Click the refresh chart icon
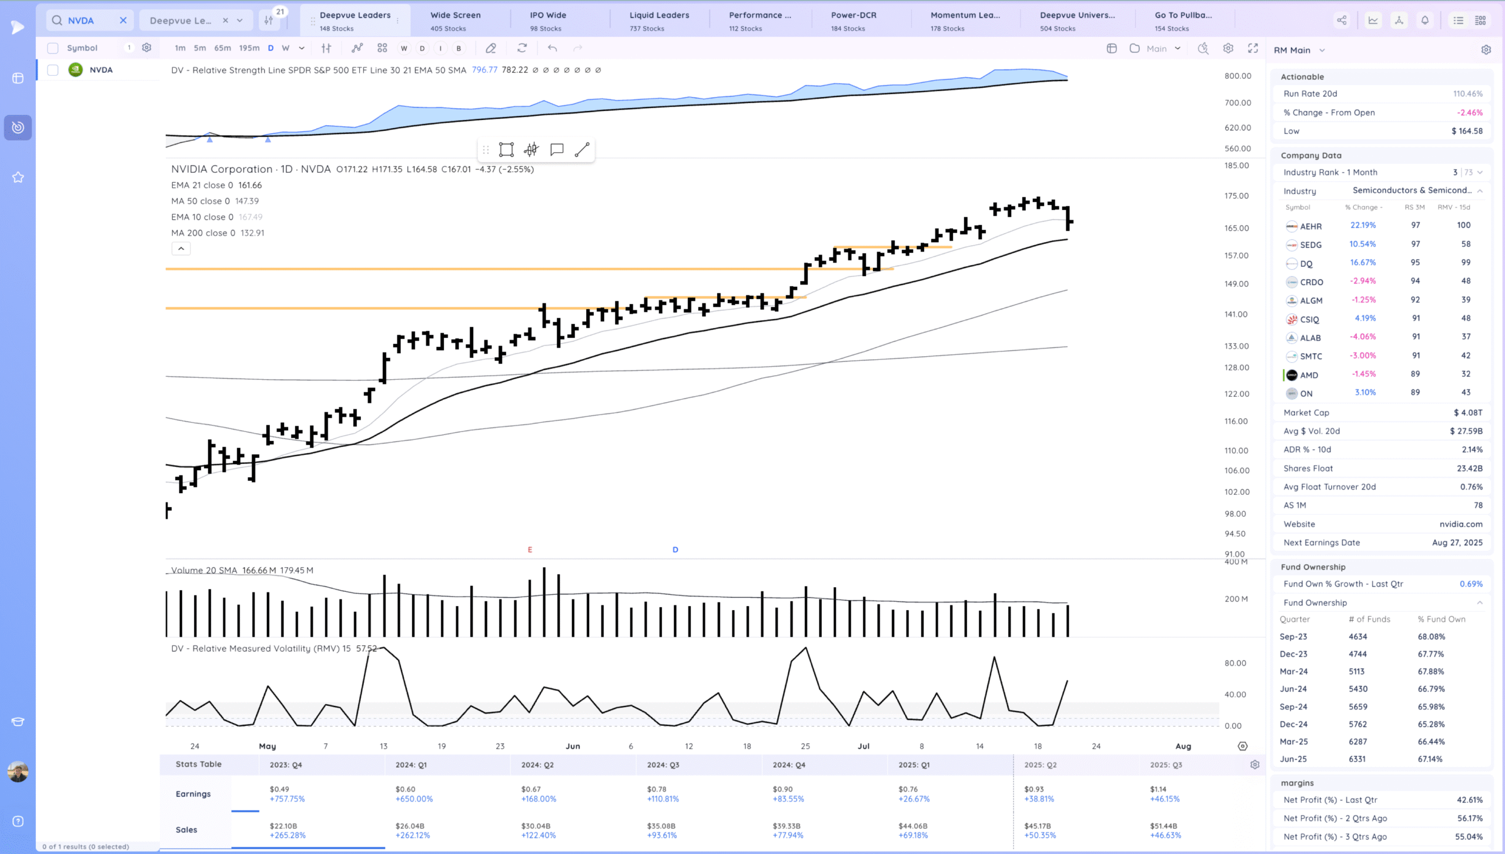 coord(522,48)
